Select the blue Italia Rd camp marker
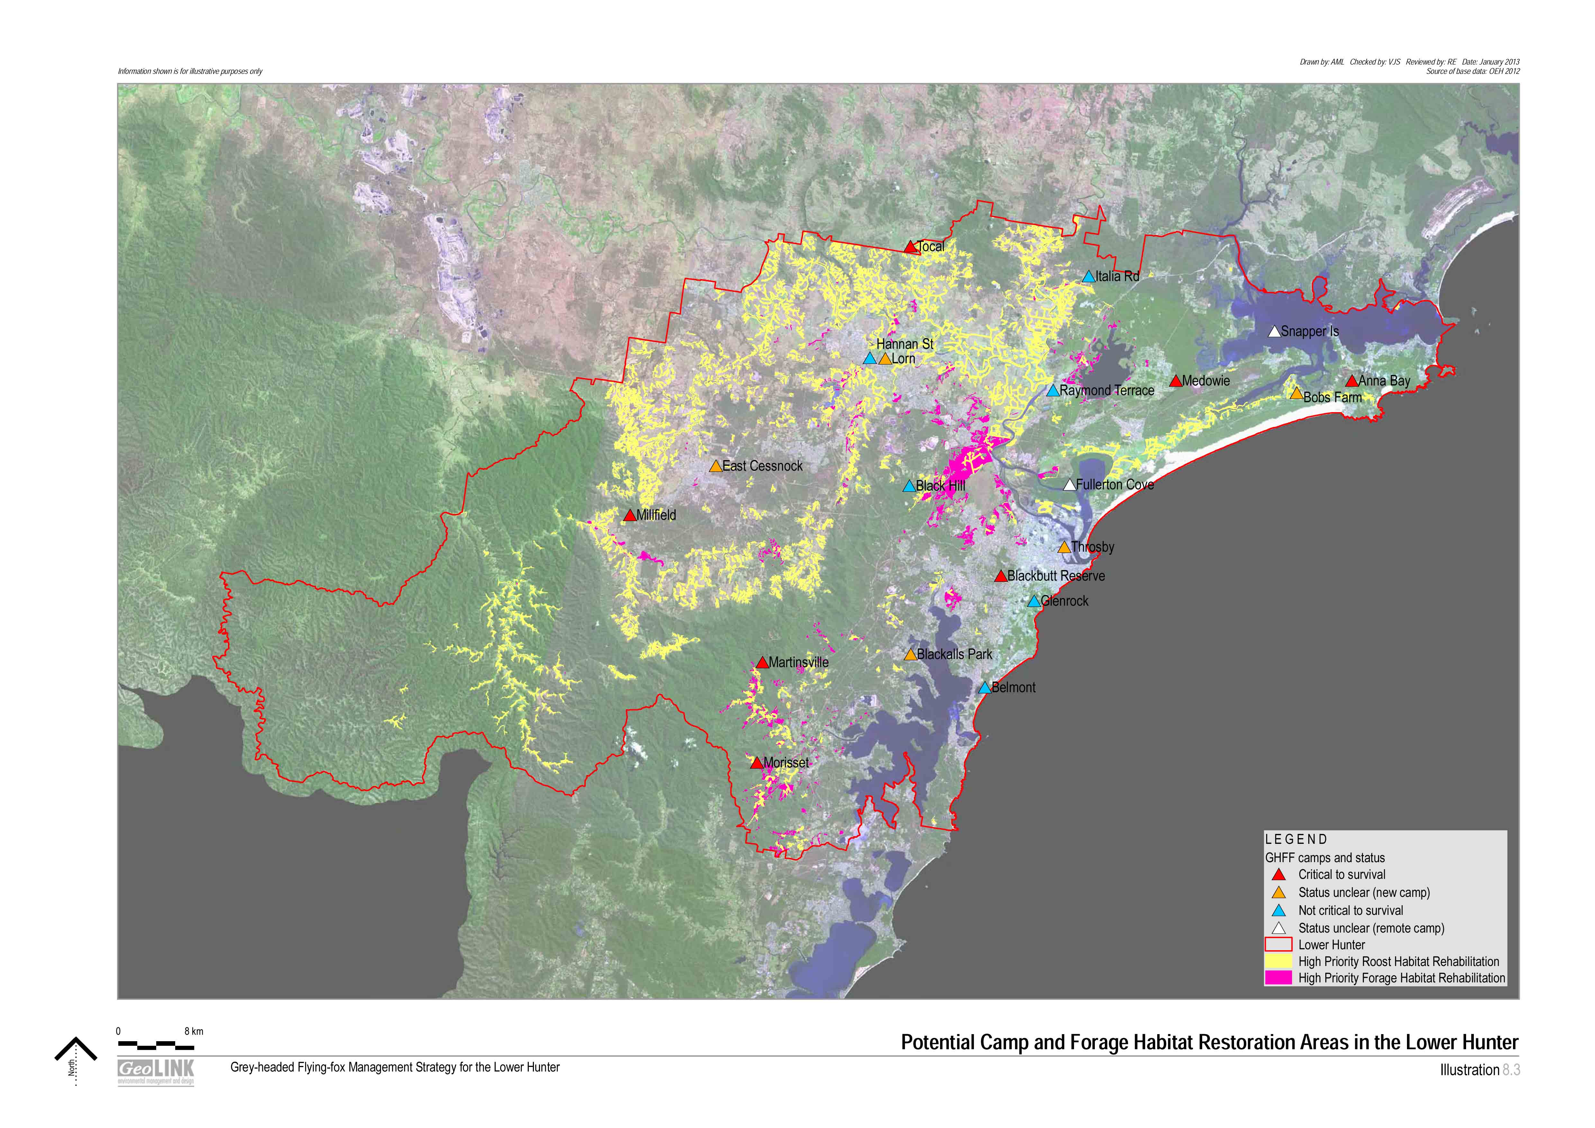This screenshot has width=1595, height=1128. click(x=1089, y=276)
